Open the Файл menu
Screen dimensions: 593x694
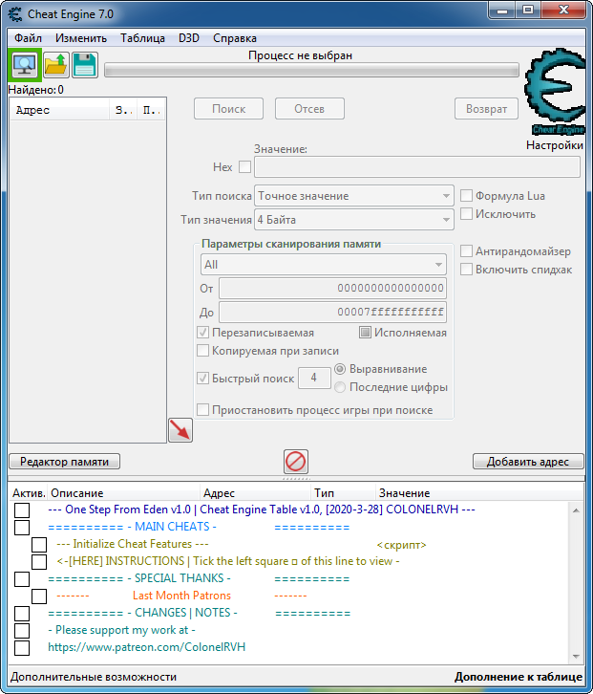28,38
